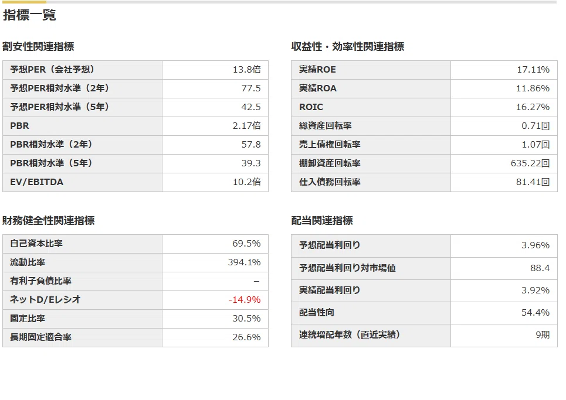Click the 指標一覧 page heading
The width and height of the screenshot is (566, 400).
[x=29, y=15]
